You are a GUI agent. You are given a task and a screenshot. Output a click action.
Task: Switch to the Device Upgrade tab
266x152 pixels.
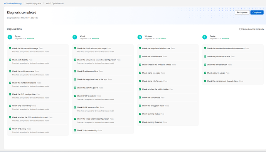pyautogui.click(x=34, y=3)
